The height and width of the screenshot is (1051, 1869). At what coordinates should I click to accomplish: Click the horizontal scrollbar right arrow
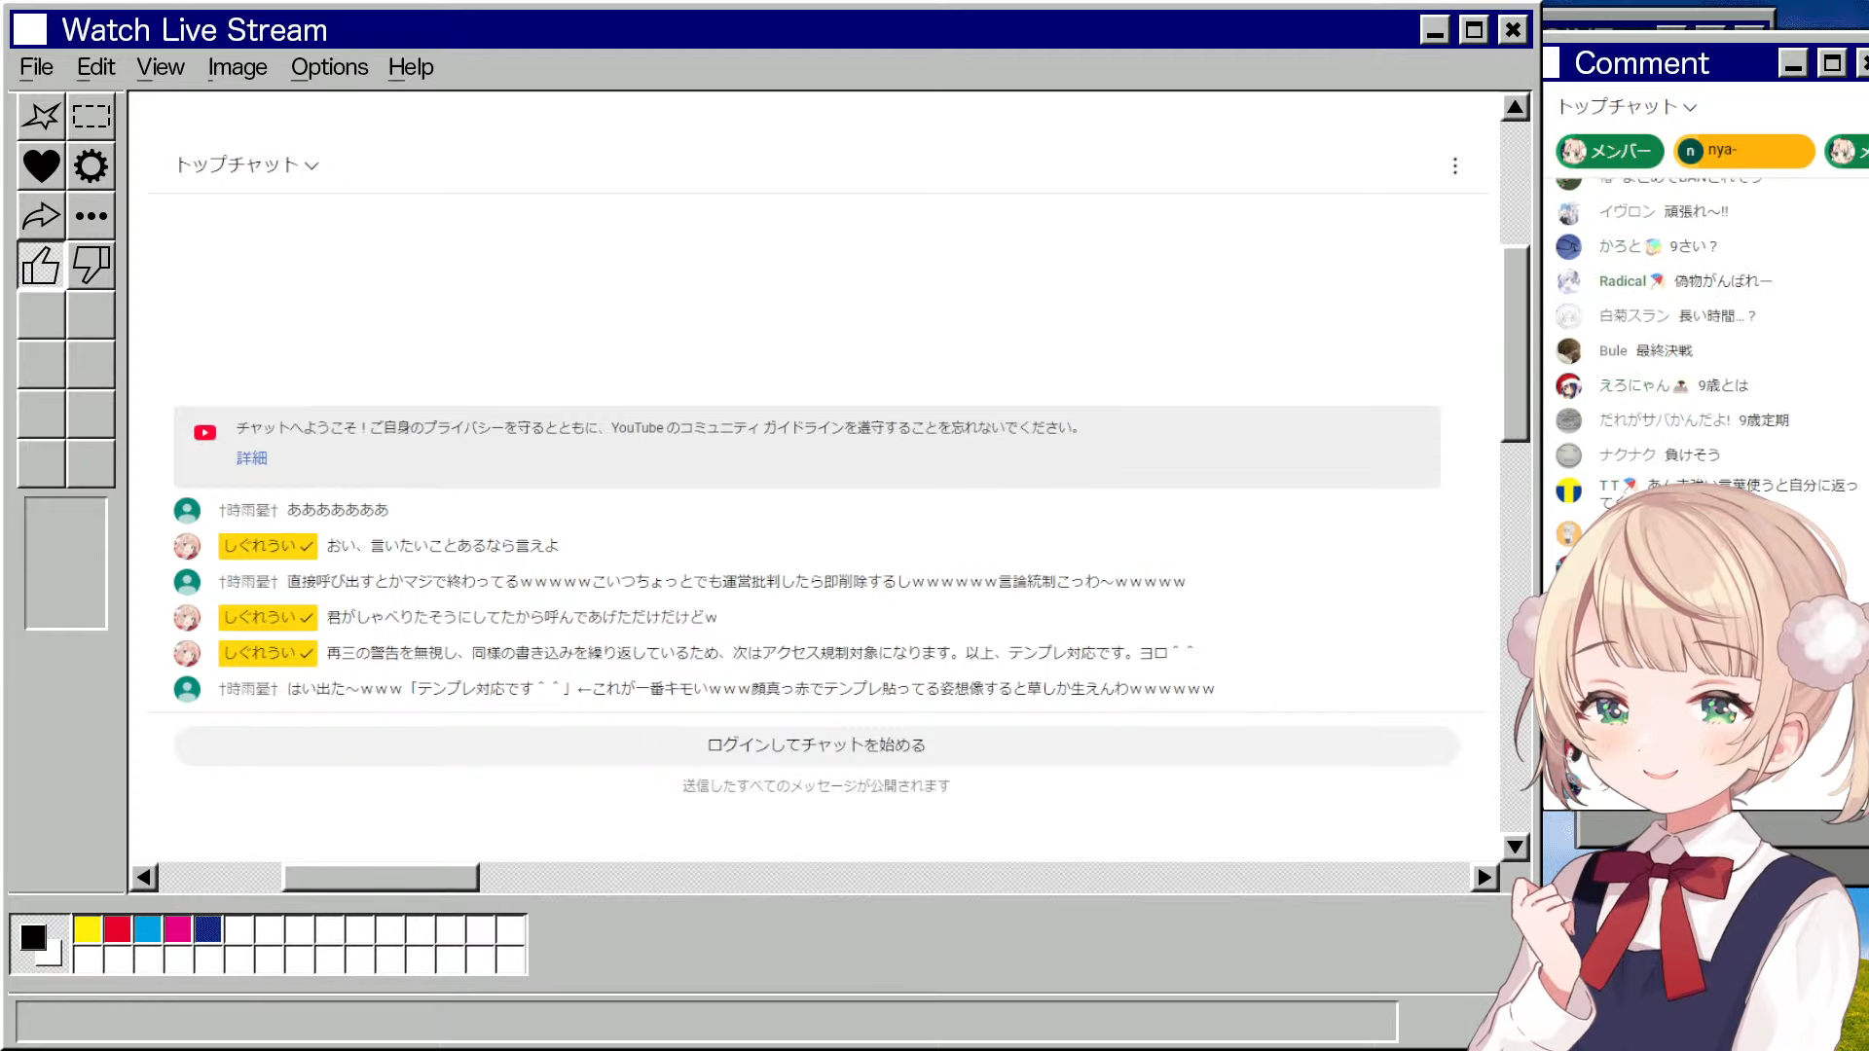tap(1484, 878)
